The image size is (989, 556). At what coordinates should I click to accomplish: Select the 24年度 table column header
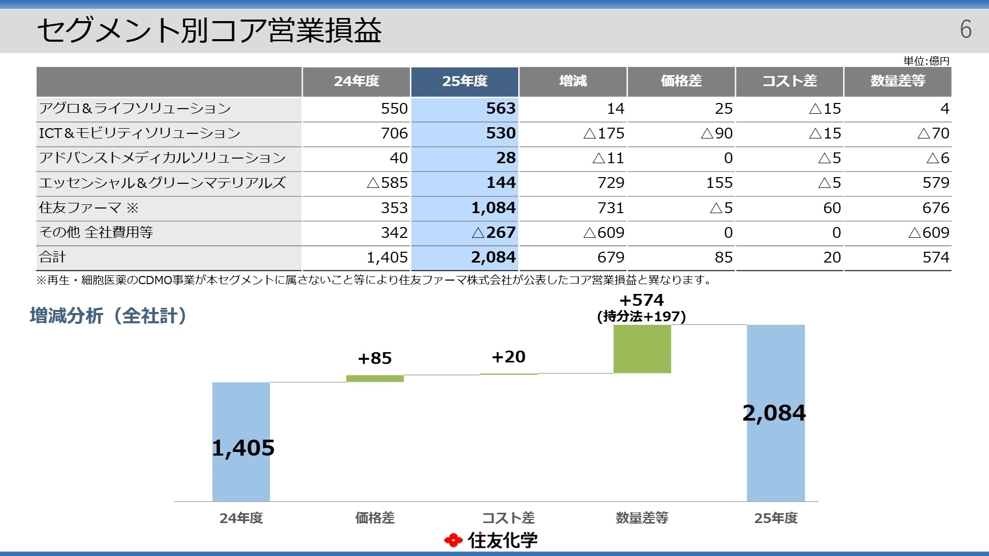pos(356,81)
